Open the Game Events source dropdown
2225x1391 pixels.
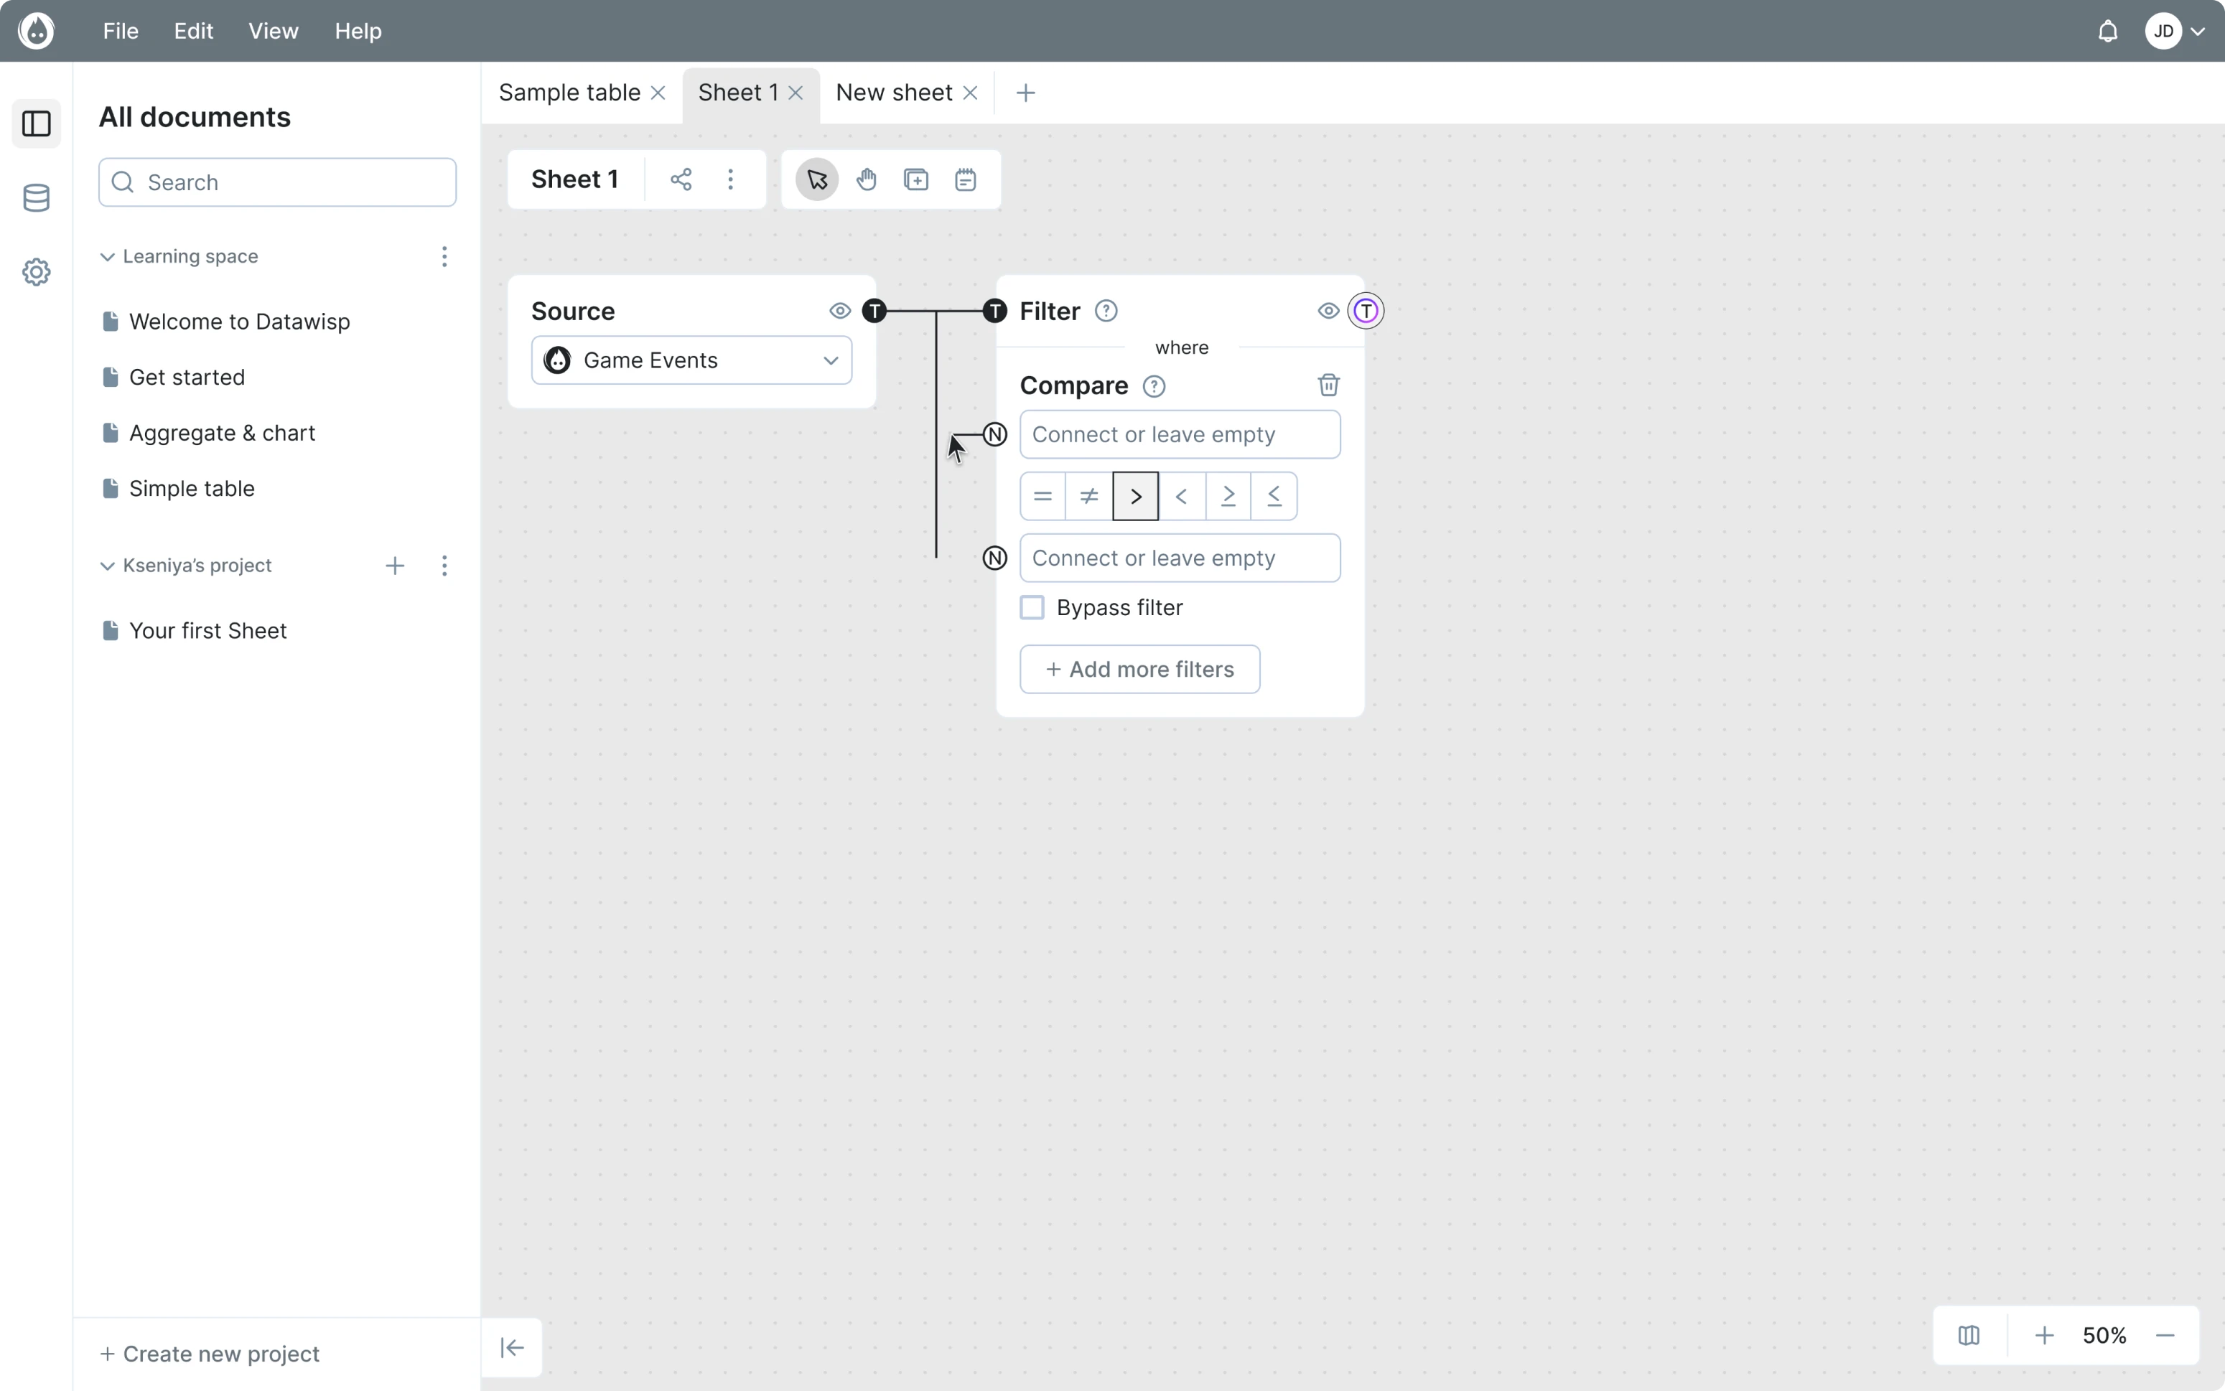point(691,360)
